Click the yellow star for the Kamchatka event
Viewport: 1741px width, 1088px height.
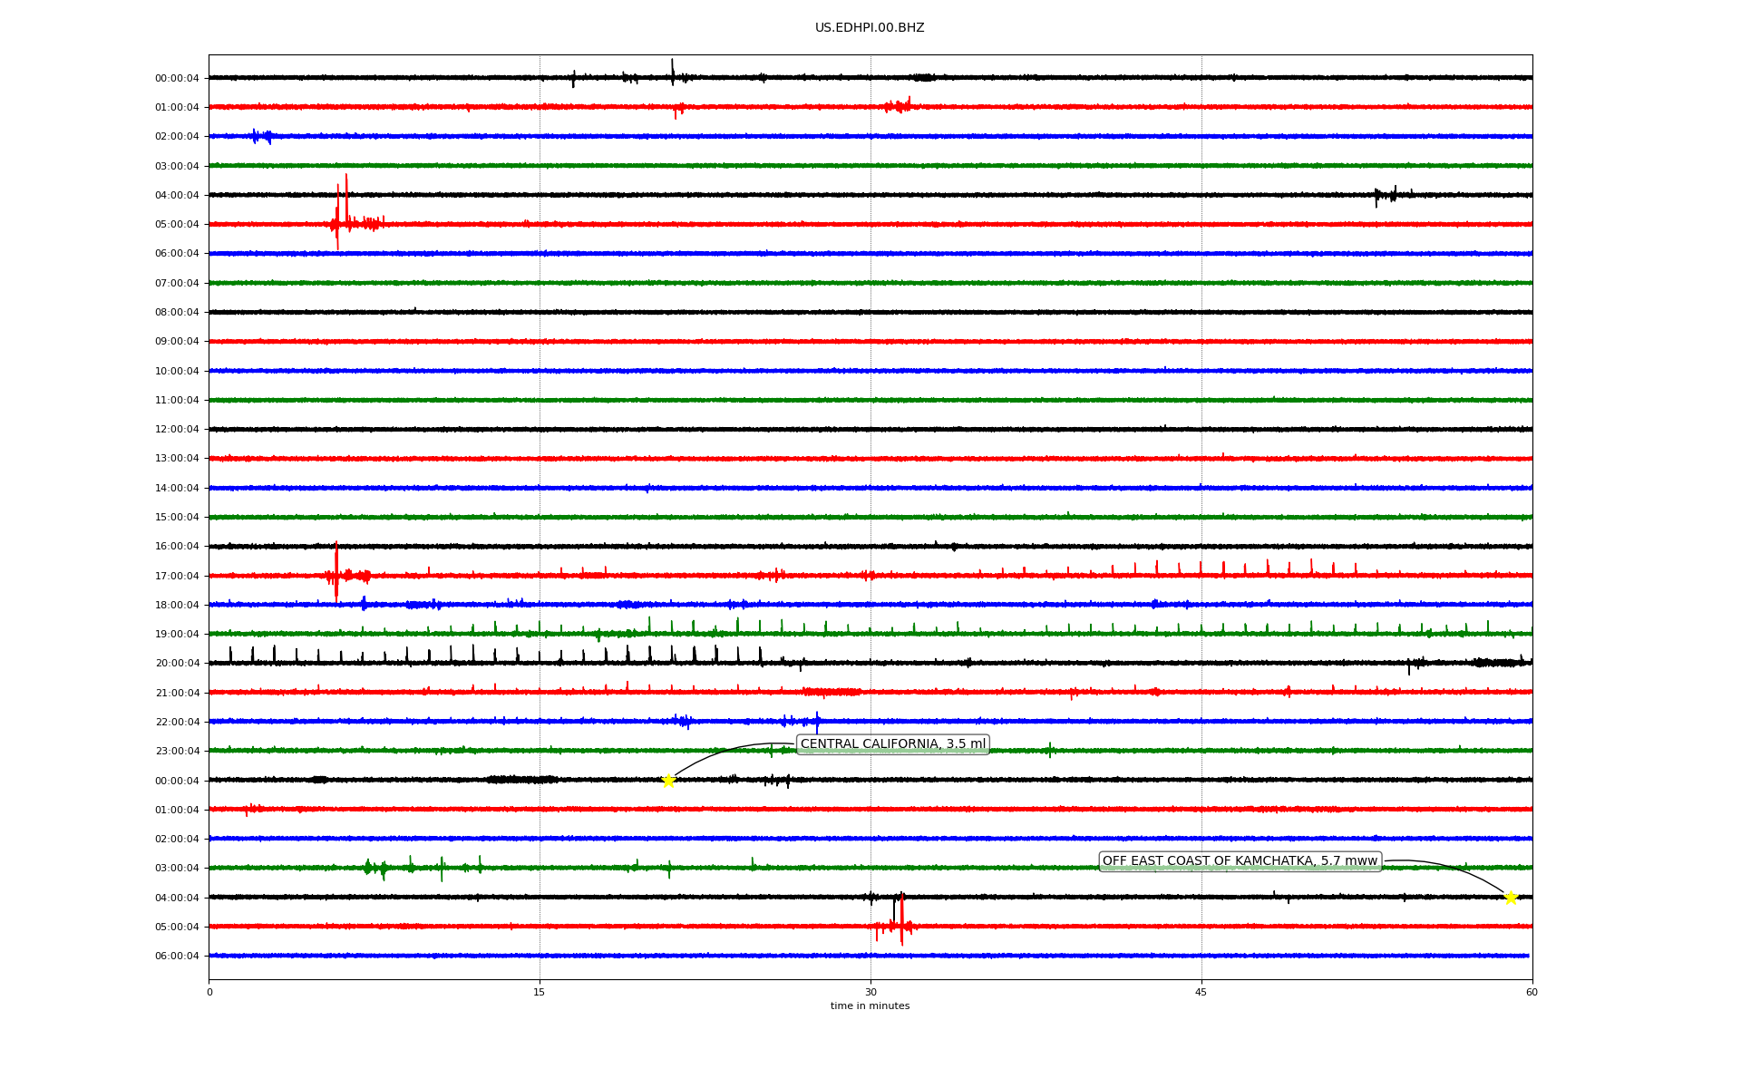1511,898
